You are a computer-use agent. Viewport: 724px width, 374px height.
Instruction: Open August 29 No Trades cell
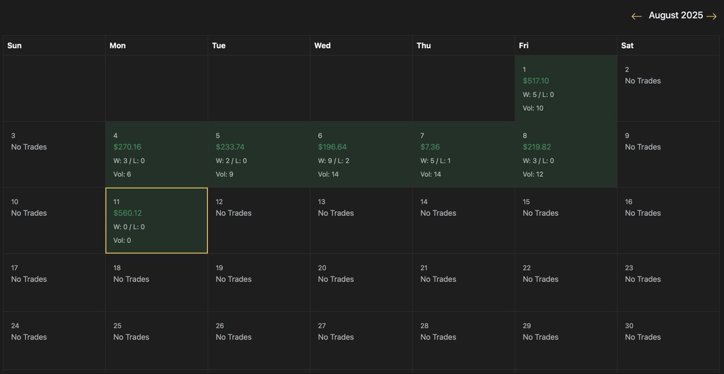pos(566,341)
